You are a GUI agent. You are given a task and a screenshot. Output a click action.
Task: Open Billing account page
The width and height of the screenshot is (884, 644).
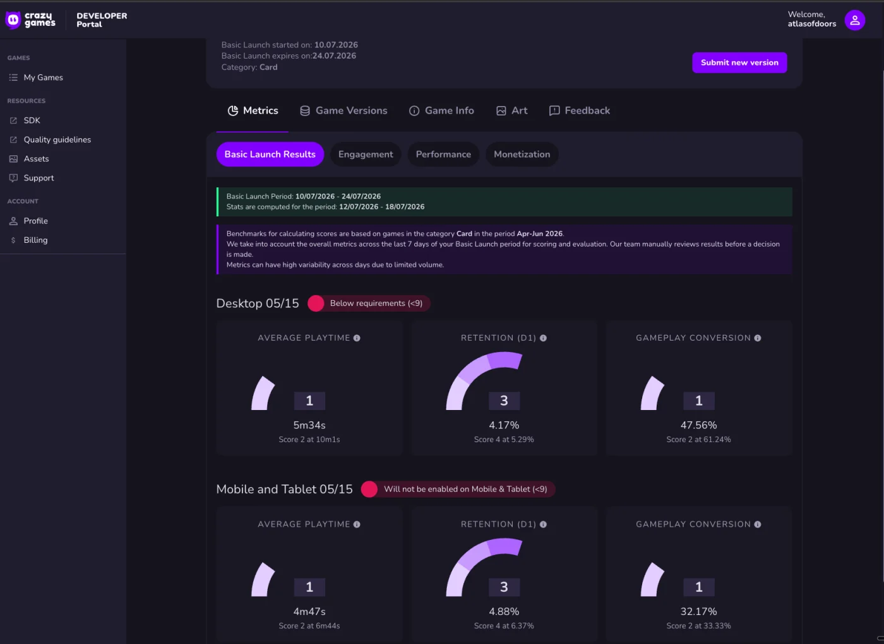pos(36,240)
